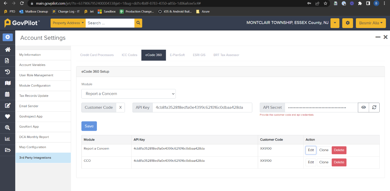This screenshot has height=191, width=390.
Task: Edit the Report a Concern row
Action: pyautogui.click(x=311, y=150)
